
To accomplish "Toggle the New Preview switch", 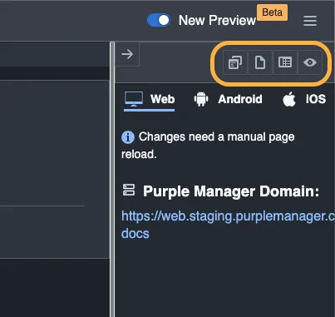I will tap(159, 20).
